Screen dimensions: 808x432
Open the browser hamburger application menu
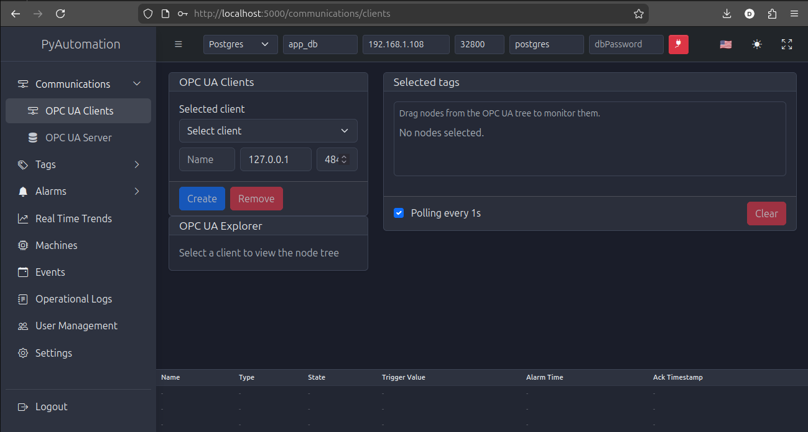pos(794,14)
